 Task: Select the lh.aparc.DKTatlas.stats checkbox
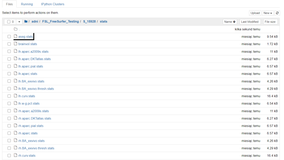tap(9, 59)
